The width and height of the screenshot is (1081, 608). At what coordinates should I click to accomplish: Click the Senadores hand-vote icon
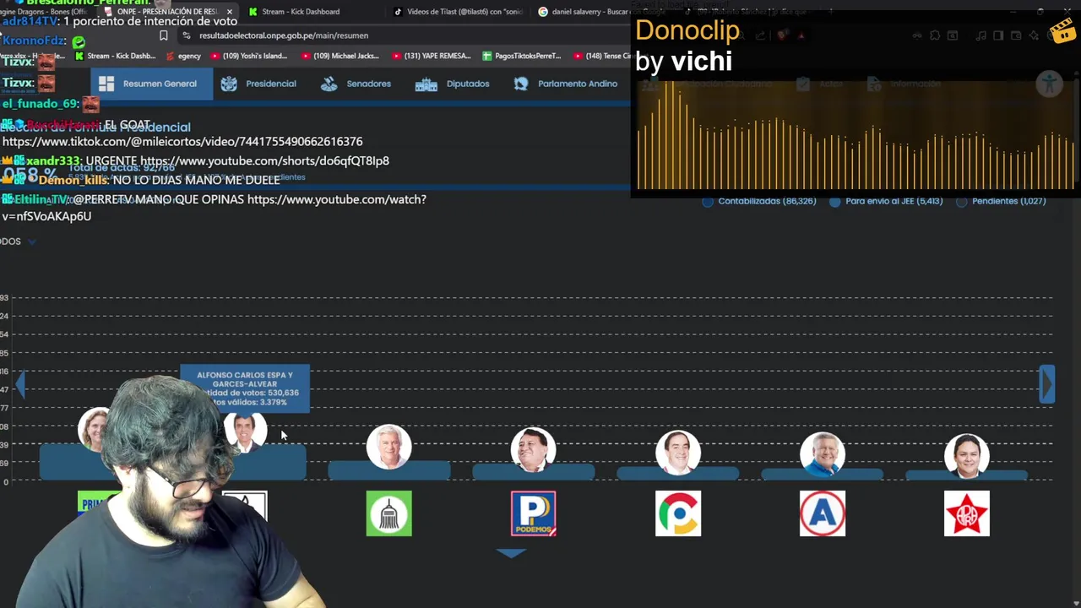pos(329,84)
